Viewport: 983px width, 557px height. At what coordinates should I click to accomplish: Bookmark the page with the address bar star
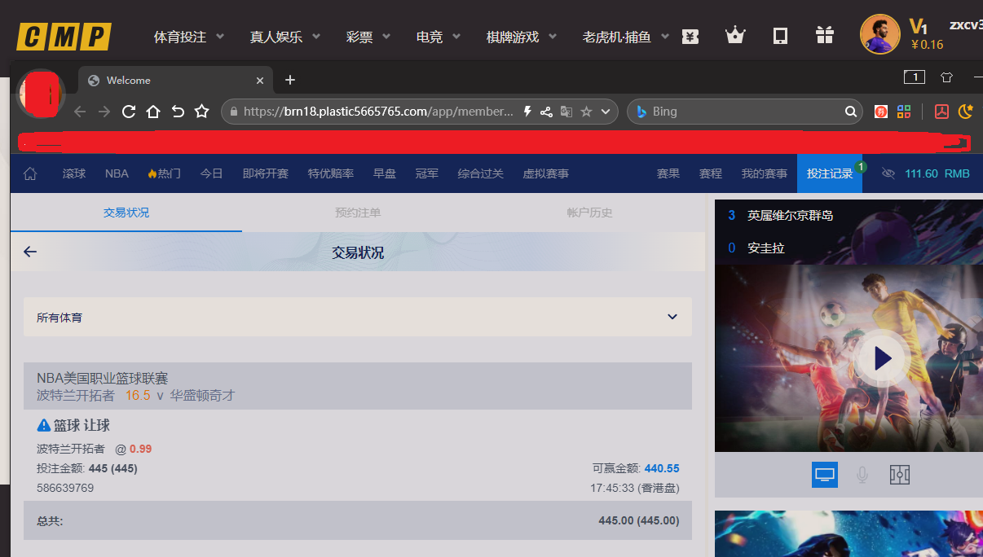click(x=585, y=112)
